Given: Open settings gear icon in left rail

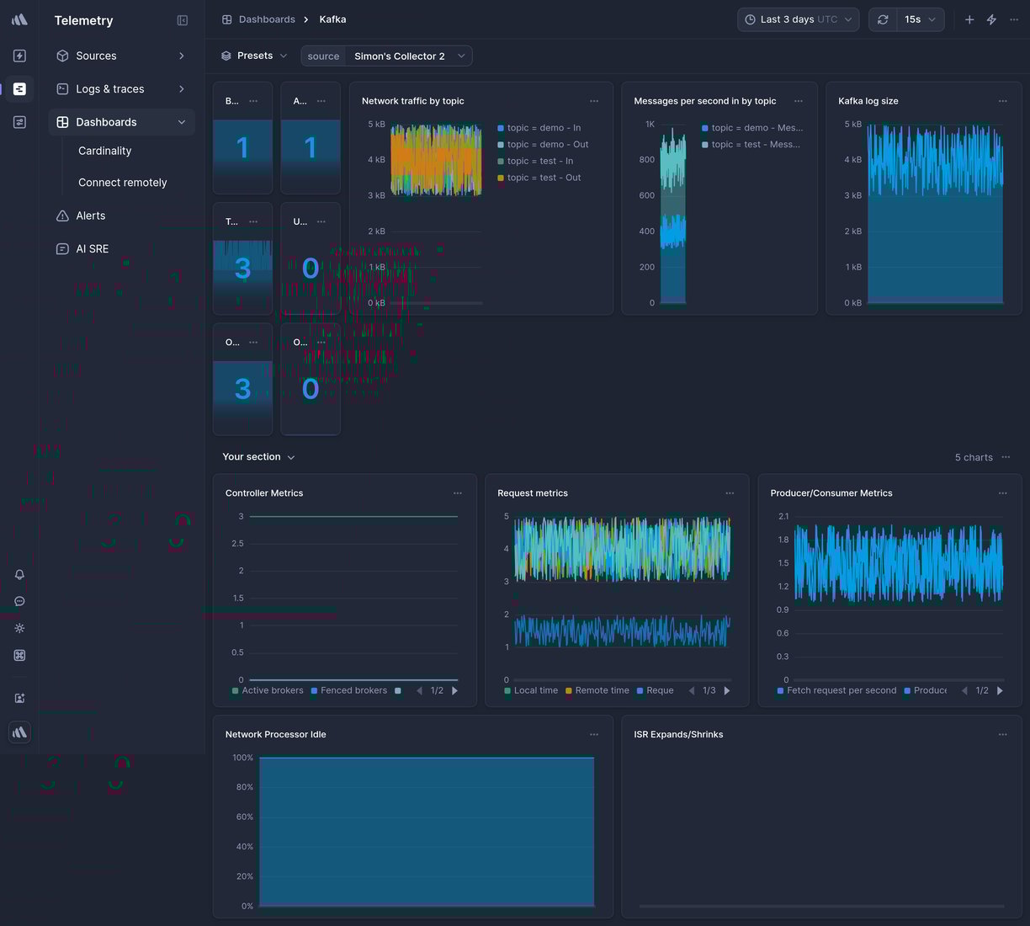Looking at the screenshot, I should click(19, 628).
